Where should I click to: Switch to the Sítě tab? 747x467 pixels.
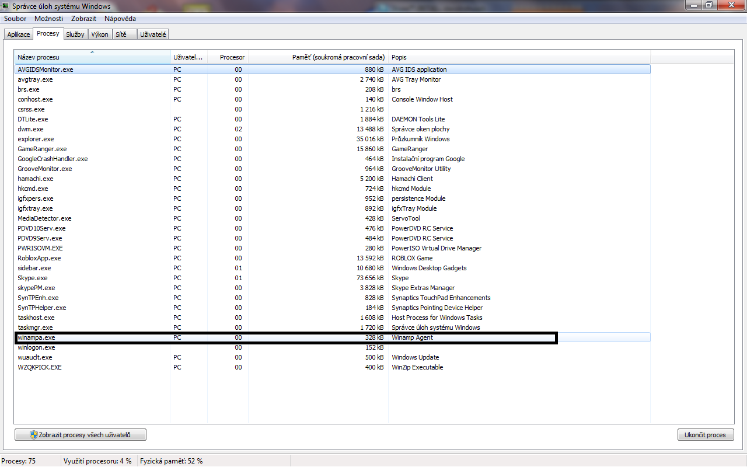pos(121,34)
